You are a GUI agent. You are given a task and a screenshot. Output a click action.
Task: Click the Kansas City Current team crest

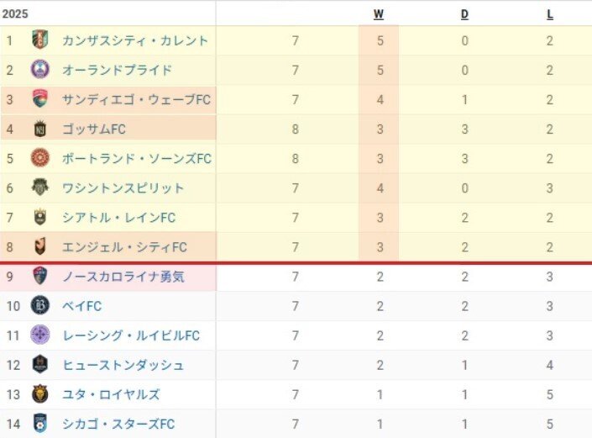(39, 40)
